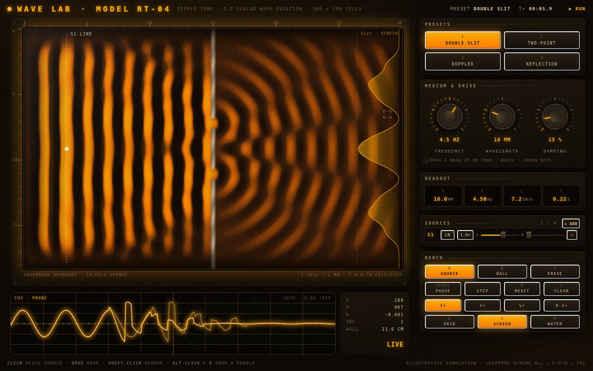Select the Wall bench tool
This screenshot has width=593, height=371.
click(502, 272)
